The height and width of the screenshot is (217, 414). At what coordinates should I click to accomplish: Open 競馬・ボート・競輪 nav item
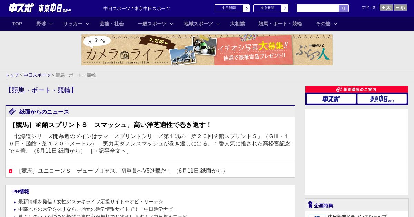[280, 24]
